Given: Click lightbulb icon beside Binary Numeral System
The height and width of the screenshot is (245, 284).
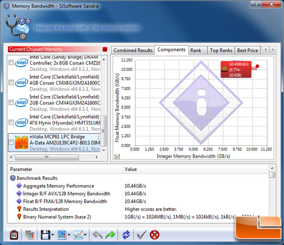Looking at the screenshot, I should [x=19, y=217].
